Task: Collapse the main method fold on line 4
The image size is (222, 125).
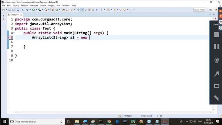Action: click(14, 33)
